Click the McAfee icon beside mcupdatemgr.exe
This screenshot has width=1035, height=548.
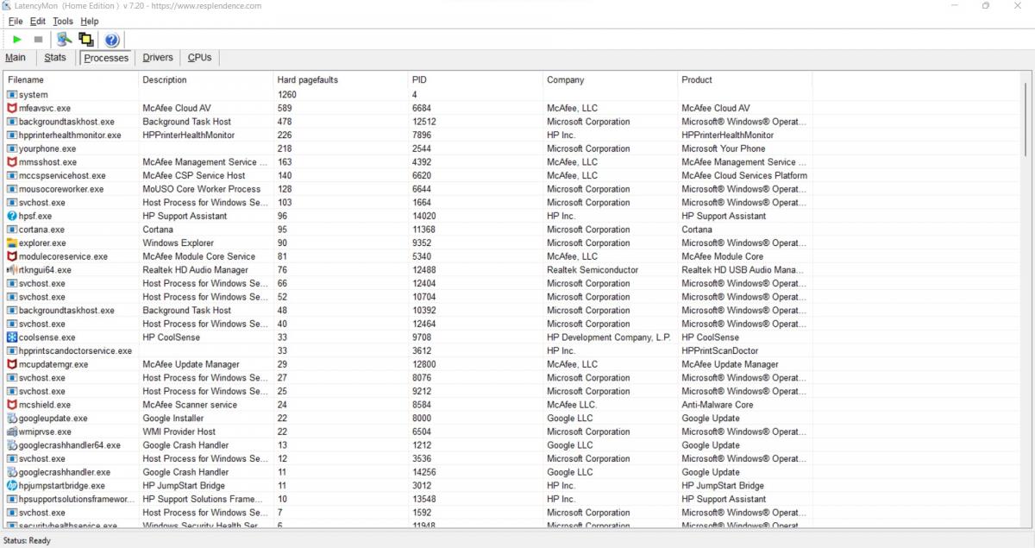(12, 365)
